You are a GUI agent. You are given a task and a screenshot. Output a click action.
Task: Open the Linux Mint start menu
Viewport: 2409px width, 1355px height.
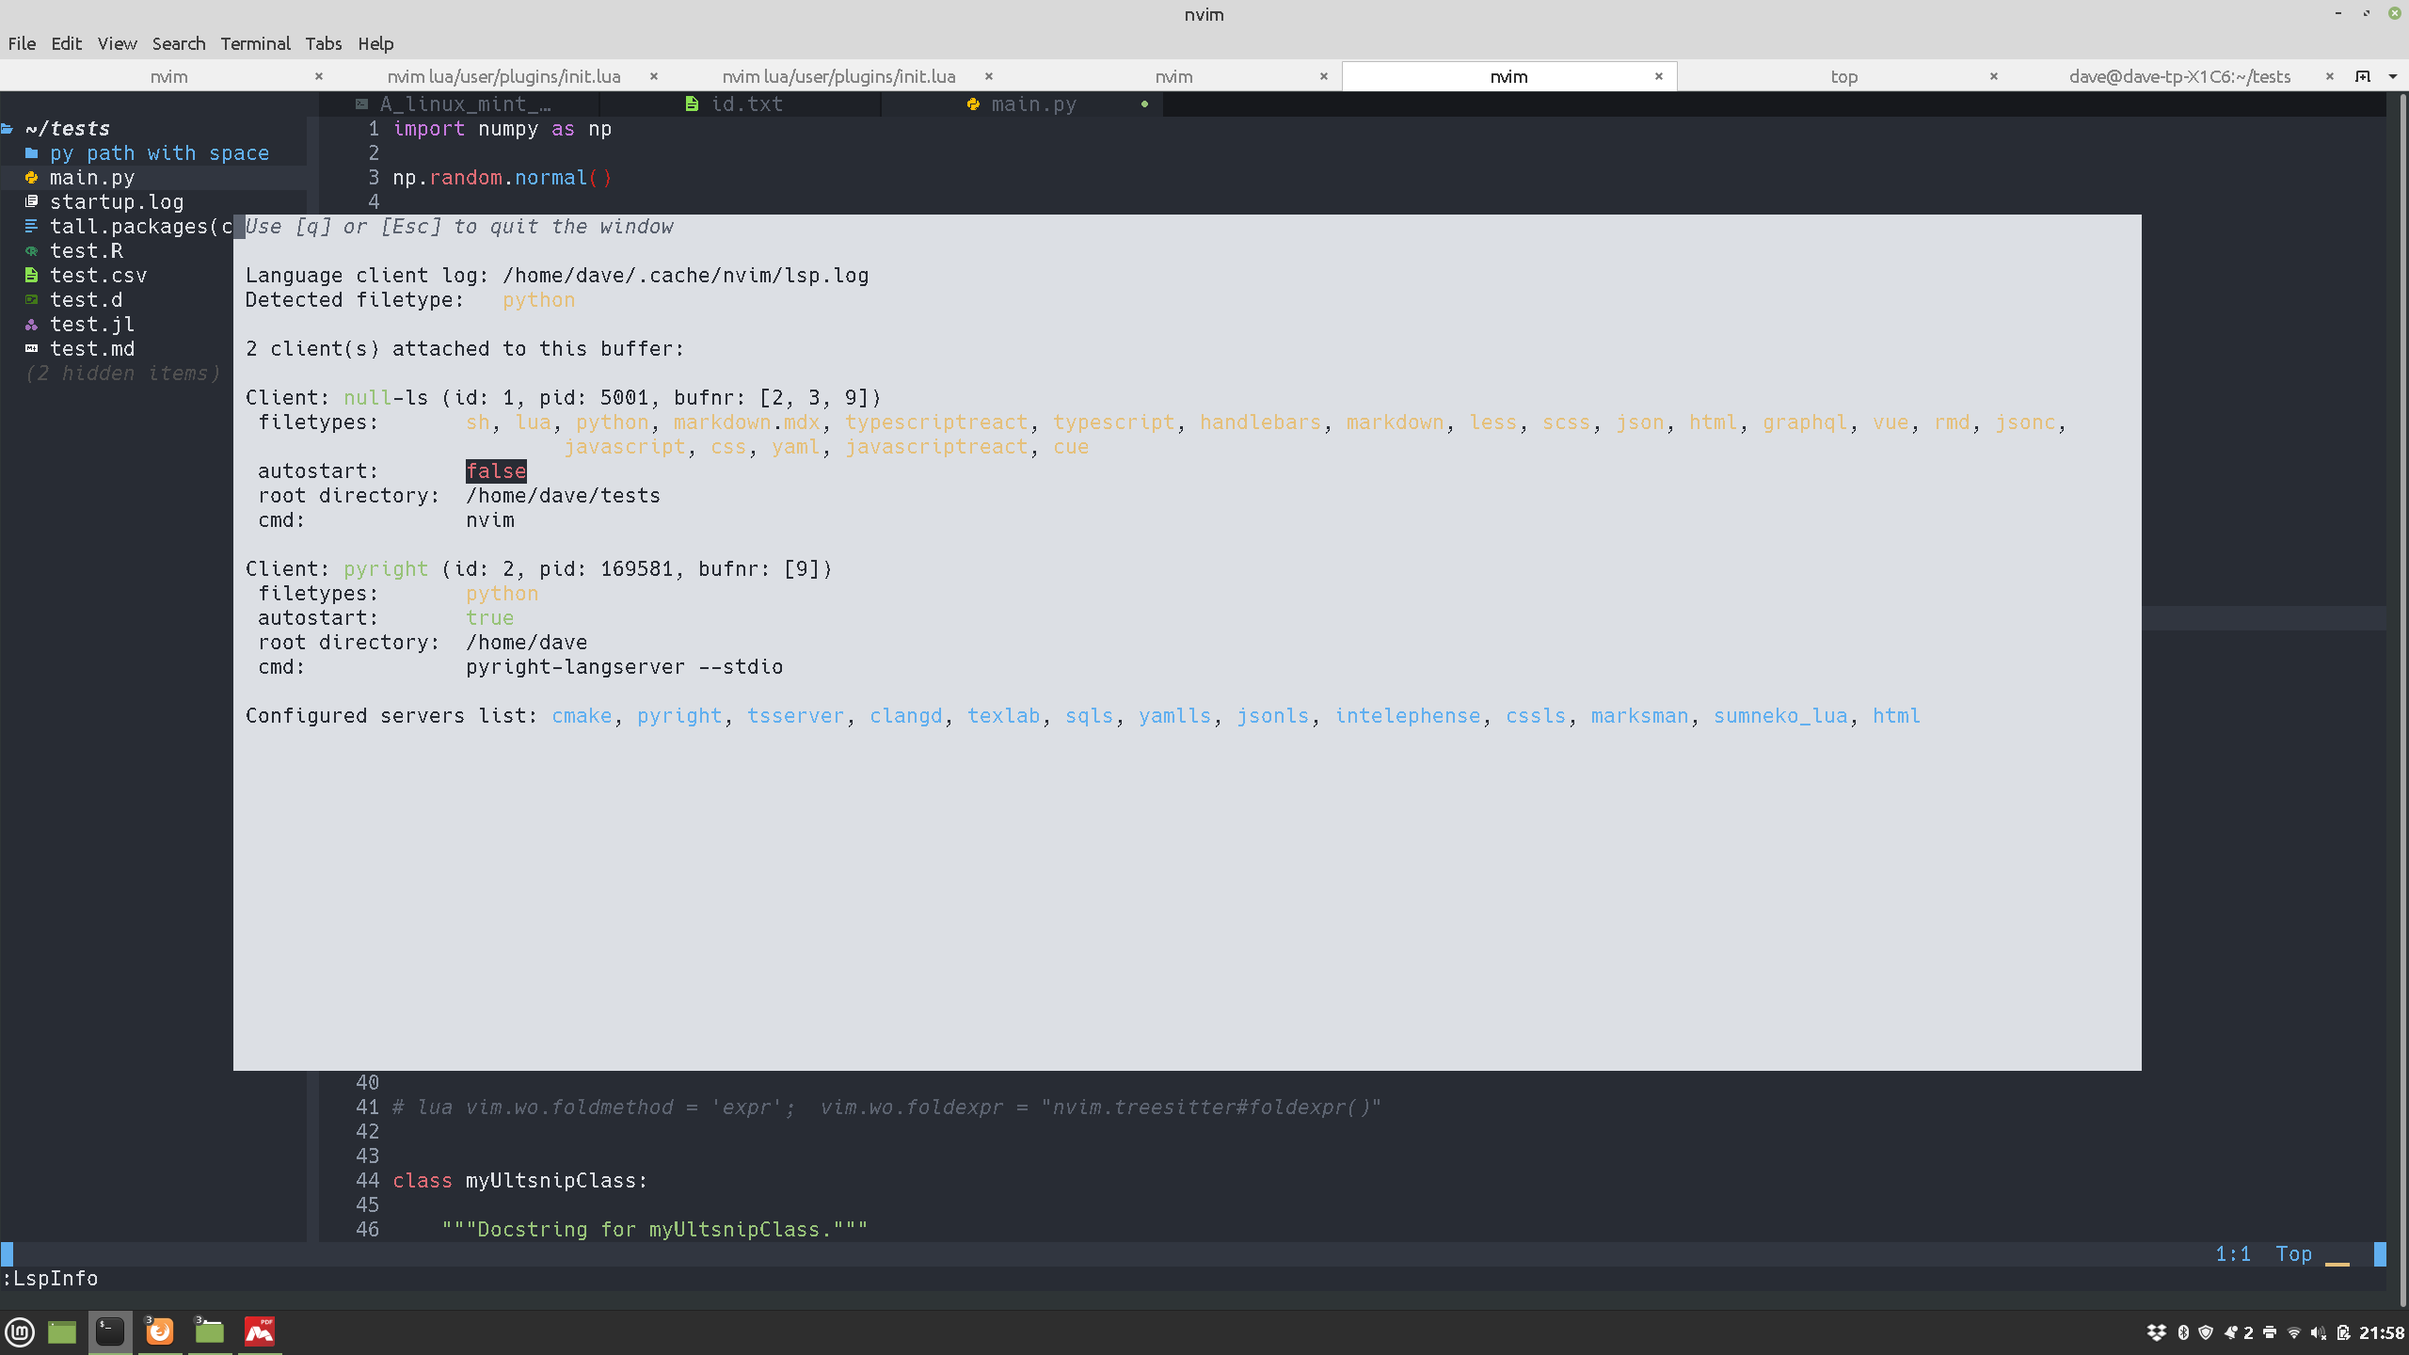[21, 1332]
